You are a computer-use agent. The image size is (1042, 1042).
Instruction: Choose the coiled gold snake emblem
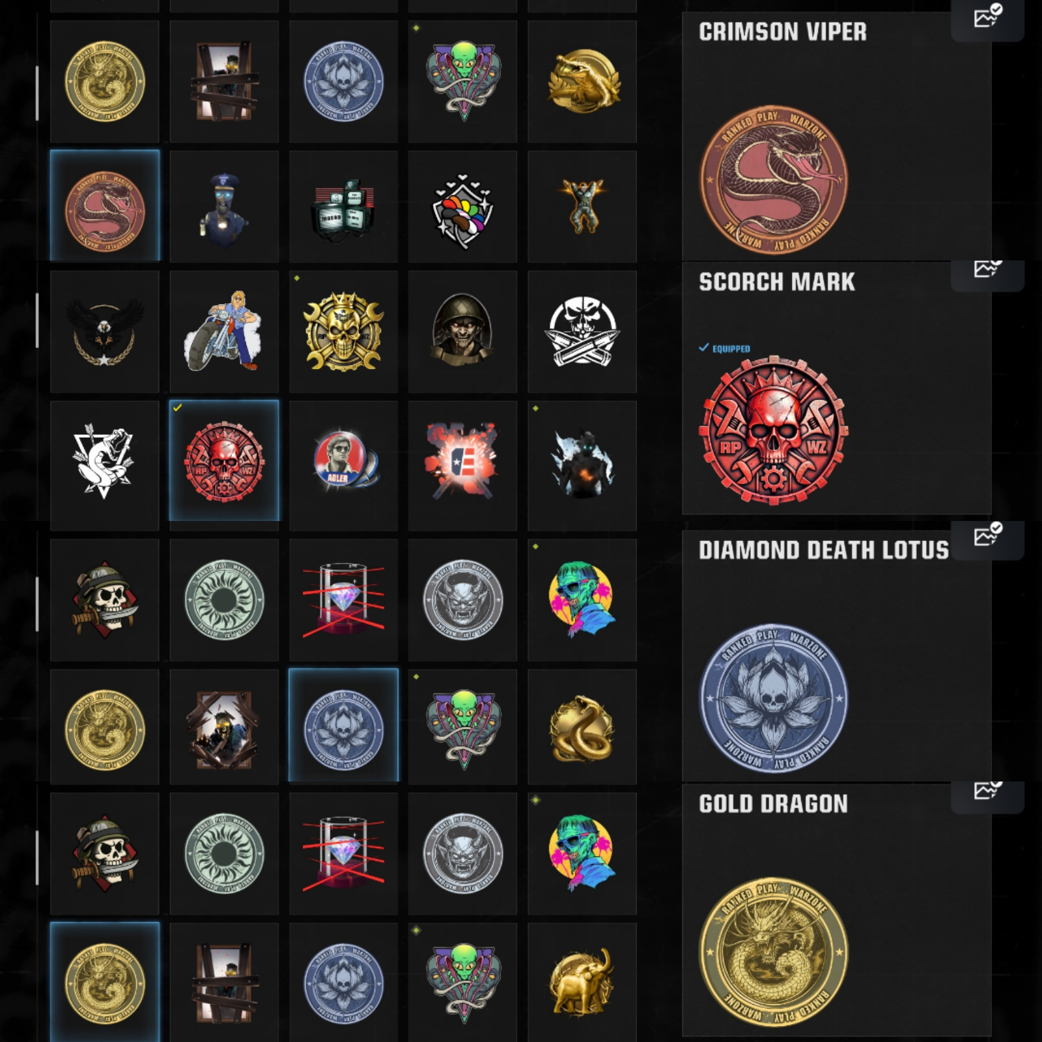click(x=582, y=726)
